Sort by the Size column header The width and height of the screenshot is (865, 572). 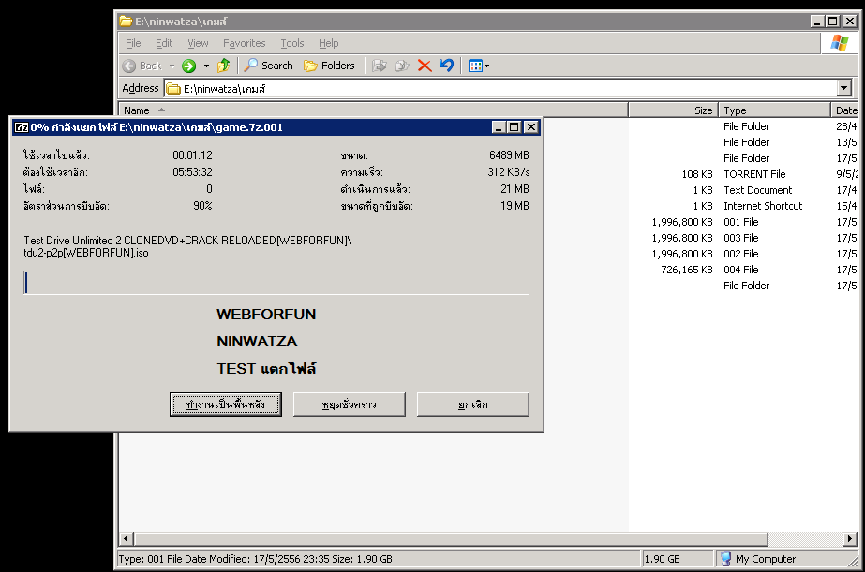pyautogui.click(x=674, y=110)
